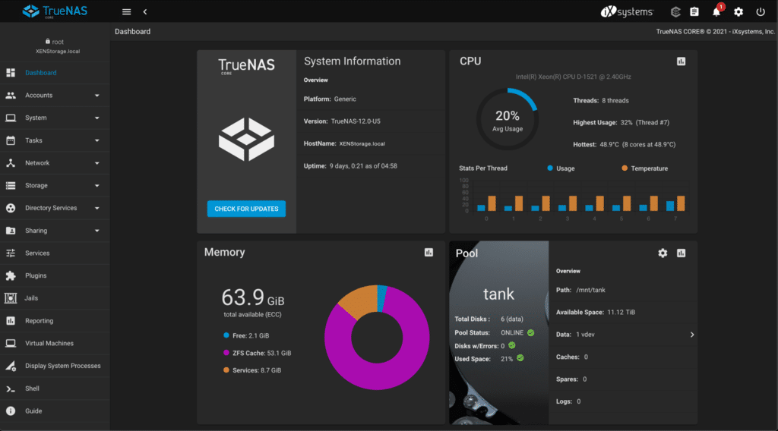
Task: Open Memory reports chart icon
Action: pyautogui.click(x=429, y=253)
